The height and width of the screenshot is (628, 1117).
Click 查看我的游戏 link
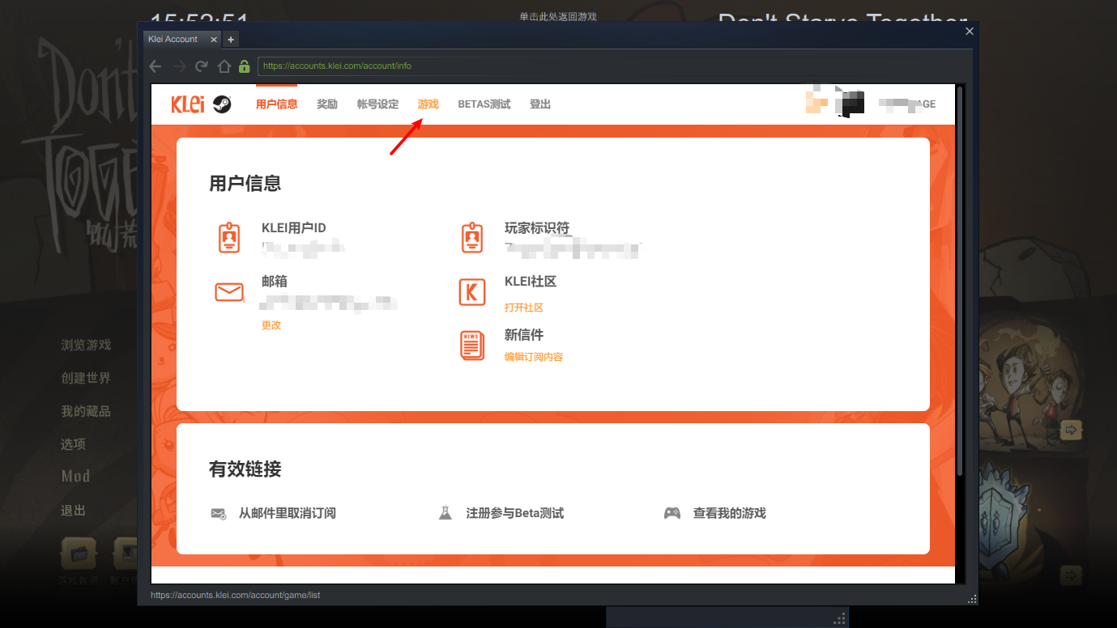click(730, 513)
